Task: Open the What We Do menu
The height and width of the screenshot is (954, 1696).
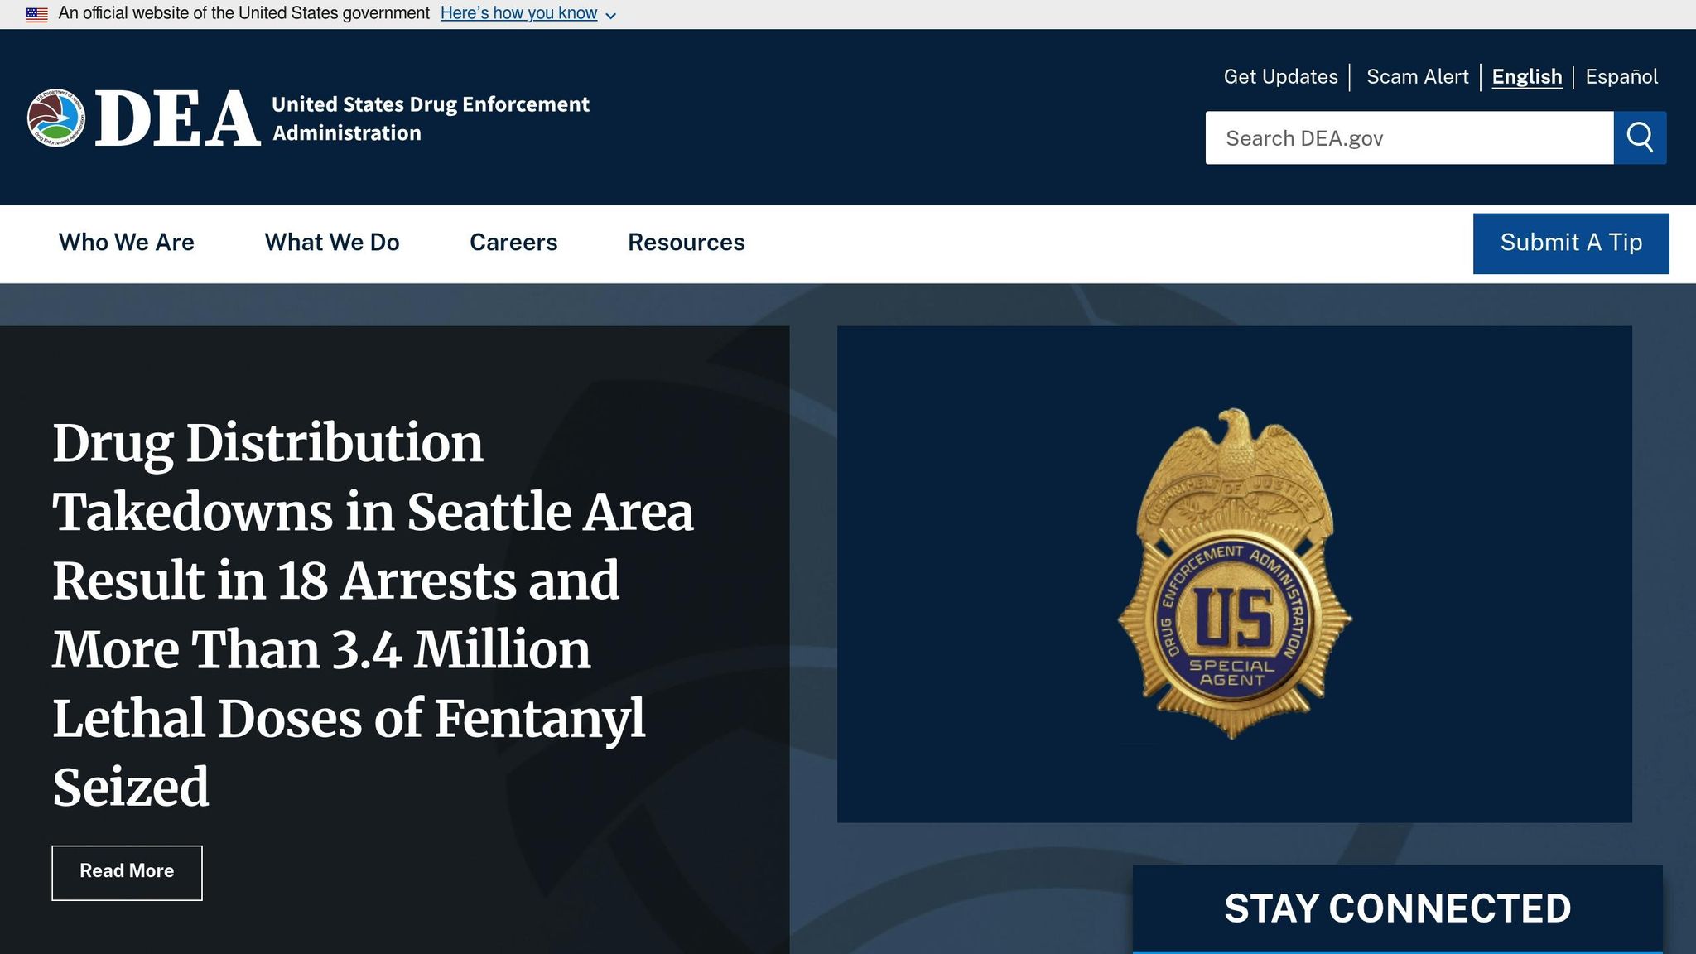Action: pyautogui.click(x=331, y=243)
